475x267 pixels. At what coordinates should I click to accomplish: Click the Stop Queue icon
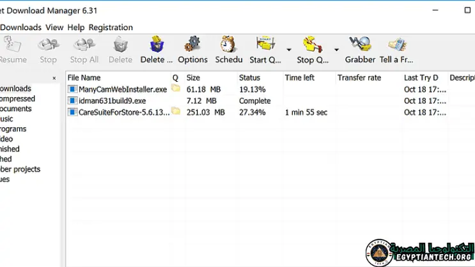(x=313, y=44)
